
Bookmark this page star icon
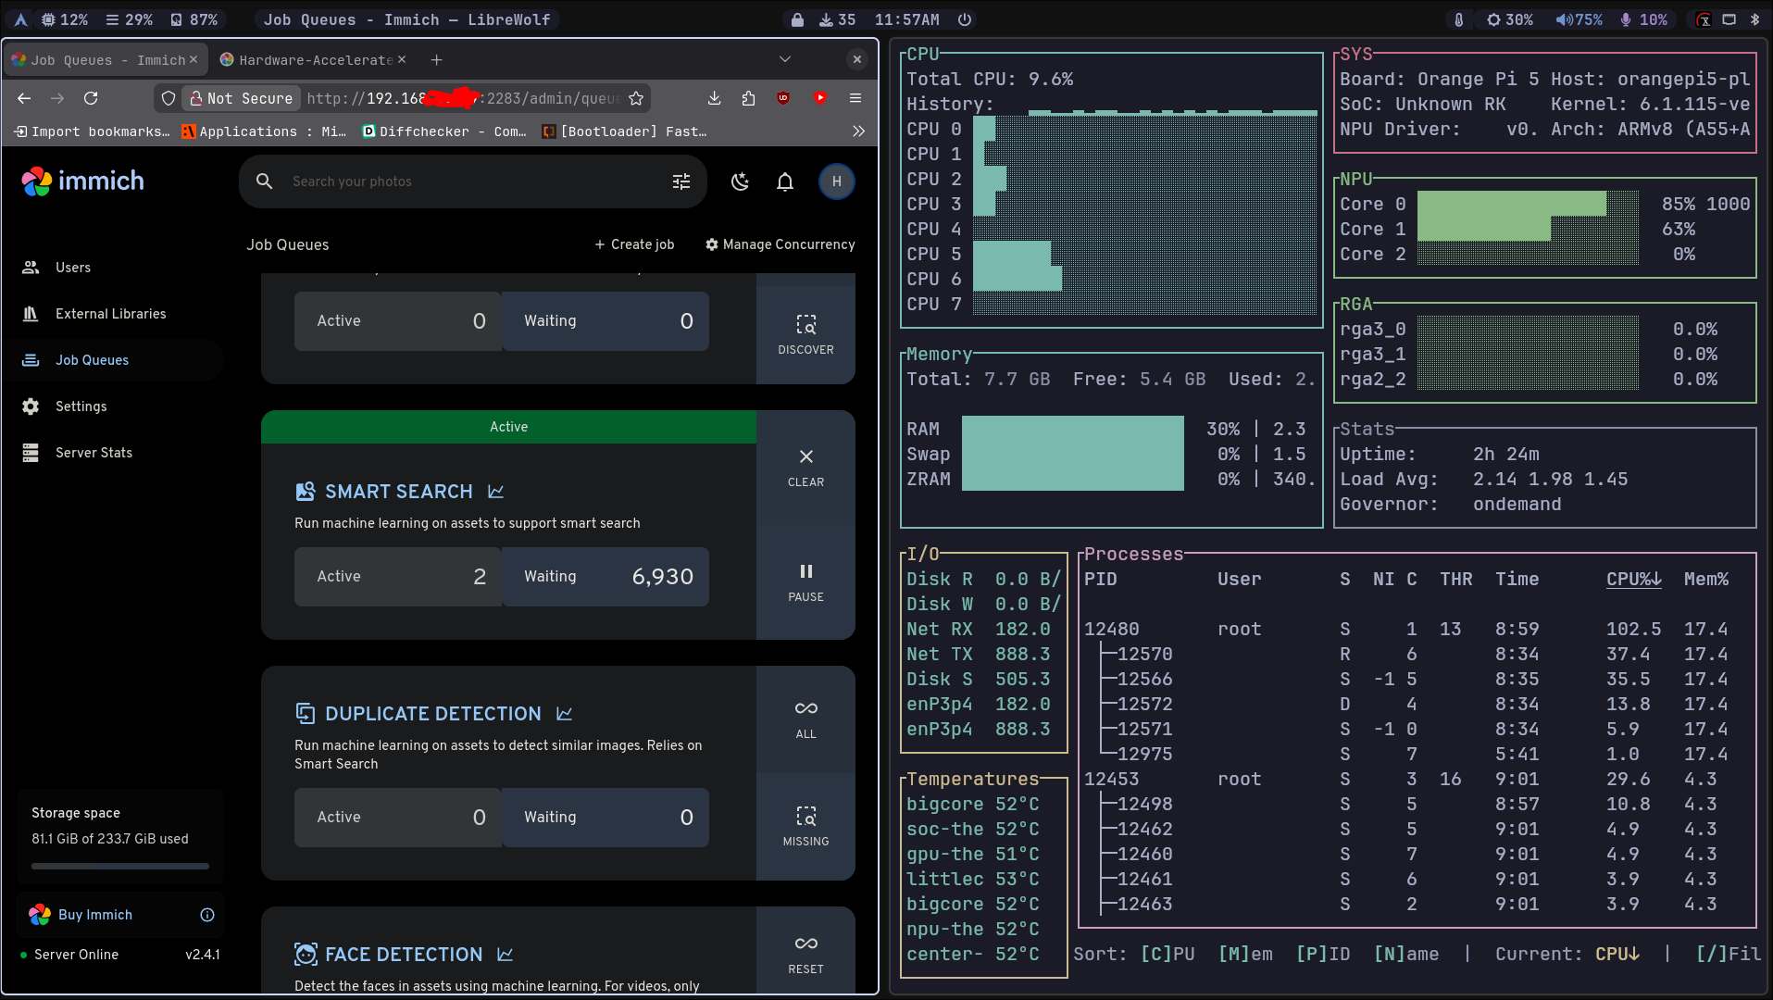tap(636, 98)
